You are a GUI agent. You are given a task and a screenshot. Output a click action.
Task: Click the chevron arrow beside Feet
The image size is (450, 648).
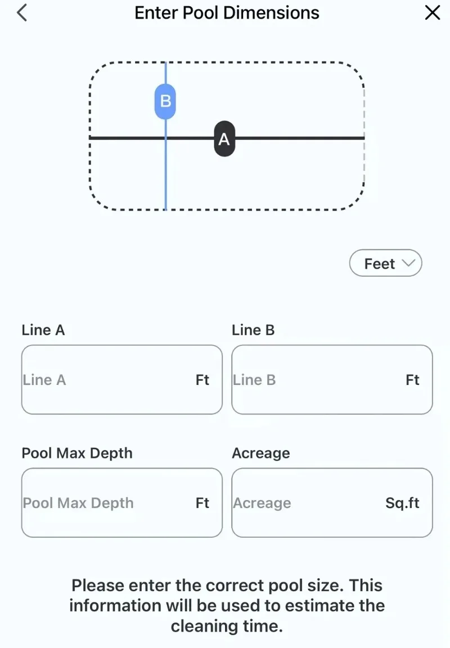[408, 263]
